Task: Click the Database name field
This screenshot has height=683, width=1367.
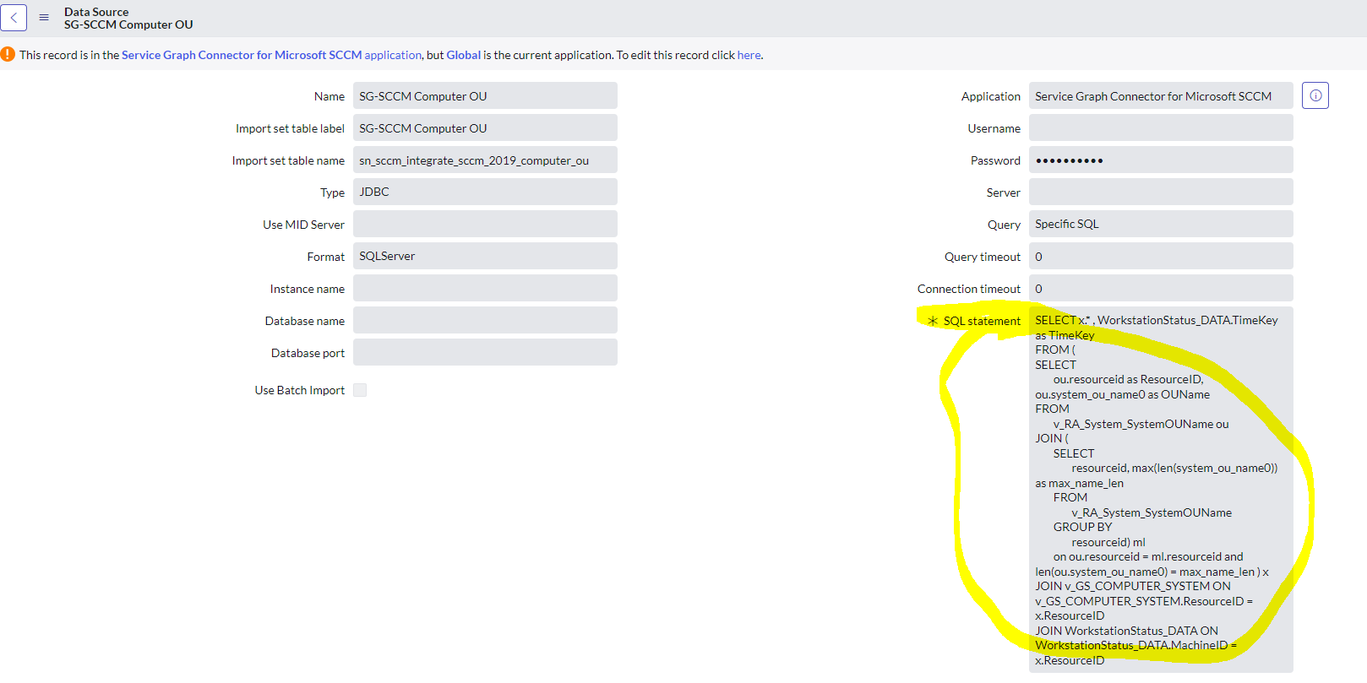Action: (485, 320)
